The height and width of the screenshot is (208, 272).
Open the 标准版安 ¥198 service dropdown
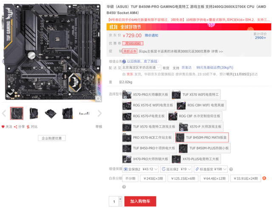(211, 169)
